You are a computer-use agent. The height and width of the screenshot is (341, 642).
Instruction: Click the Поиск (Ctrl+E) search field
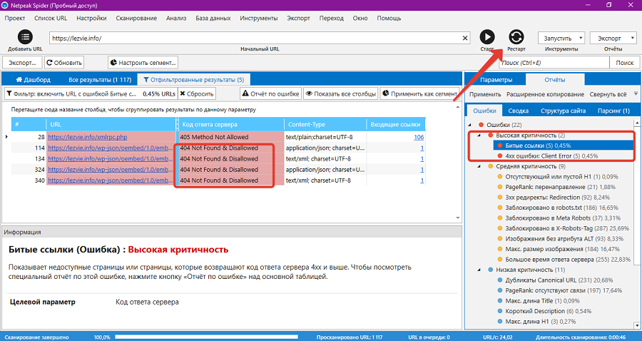[x=554, y=63]
